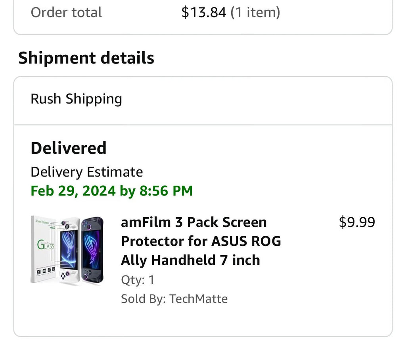The width and height of the screenshot is (406, 345).
Task: Click the TechMatte seller name
Action: pos(199,299)
